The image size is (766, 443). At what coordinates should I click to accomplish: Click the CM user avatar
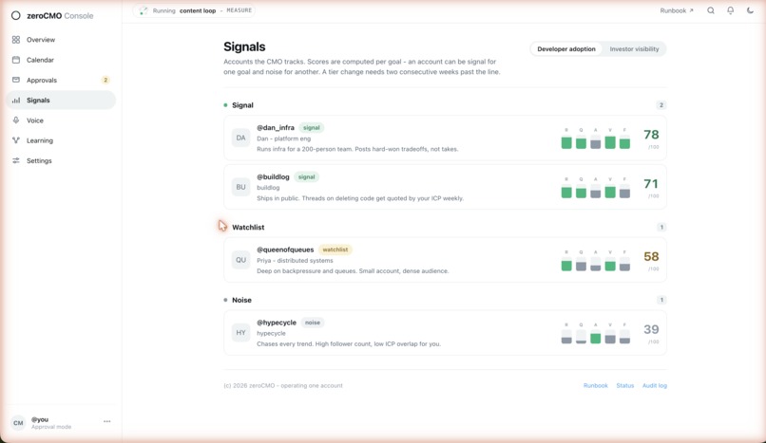pyautogui.click(x=18, y=422)
